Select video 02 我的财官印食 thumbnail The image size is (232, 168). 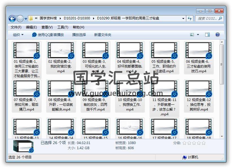(x=61, y=50)
